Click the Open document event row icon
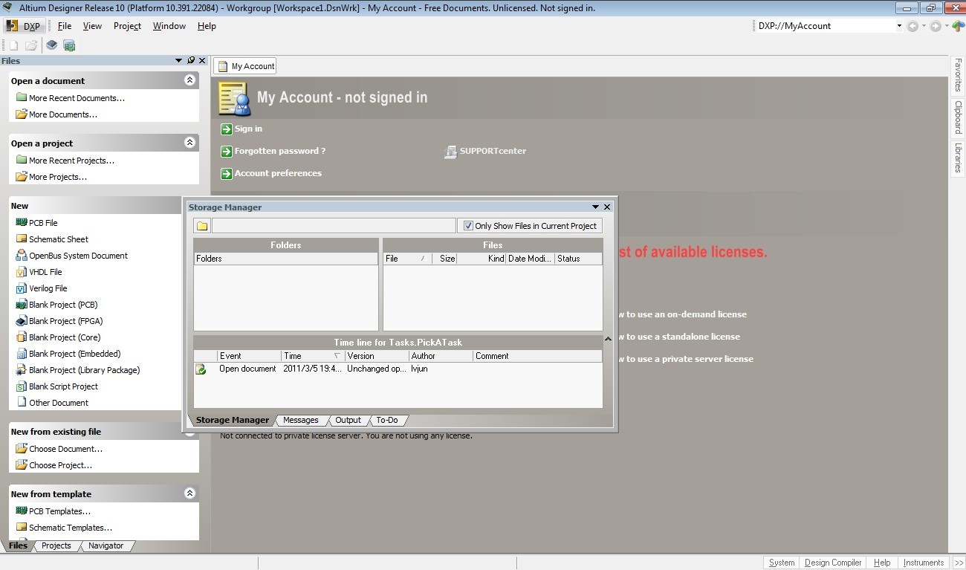966x570 pixels. click(x=201, y=369)
